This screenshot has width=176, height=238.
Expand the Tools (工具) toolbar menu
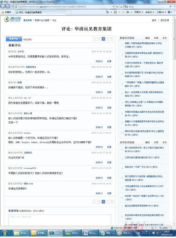click(161, 12)
